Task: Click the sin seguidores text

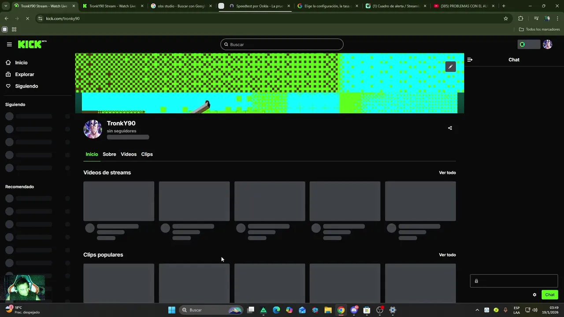Action: pyautogui.click(x=122, y=131)
